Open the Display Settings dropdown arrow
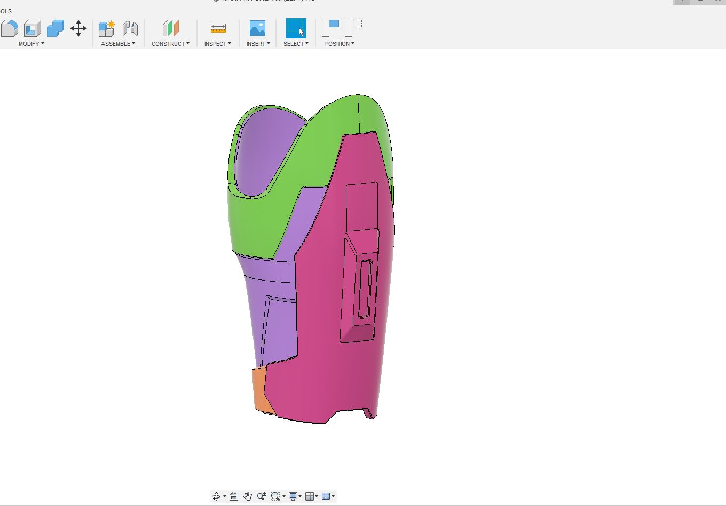Viewport: 726px width, 506px height. pos(300,496)
